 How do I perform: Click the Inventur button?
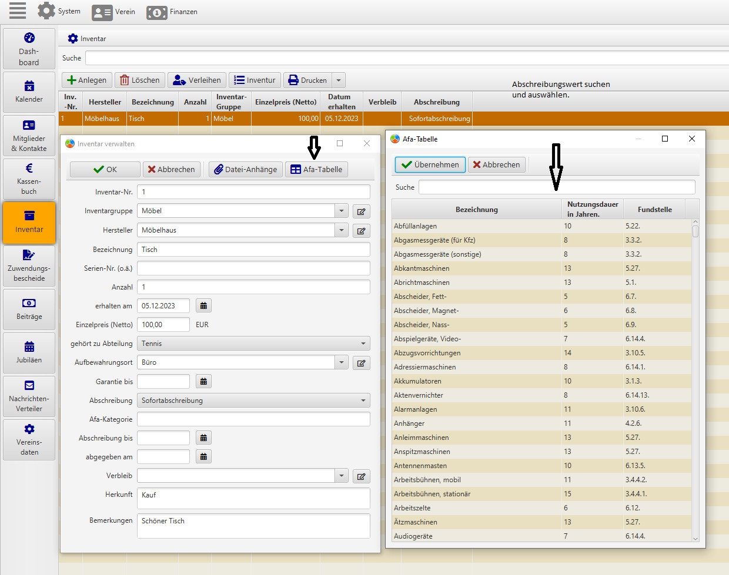coord(255,80)
